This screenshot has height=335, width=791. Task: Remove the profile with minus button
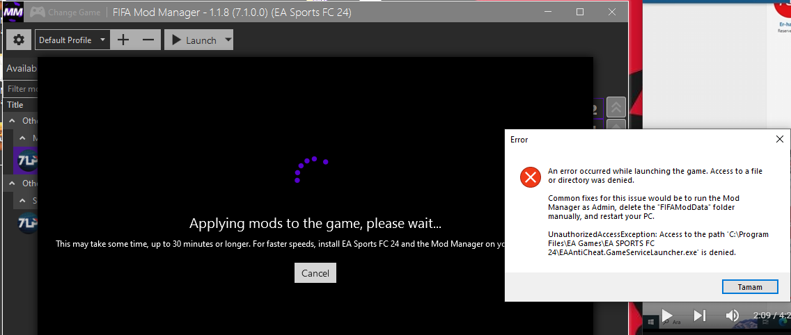(148, 40)
